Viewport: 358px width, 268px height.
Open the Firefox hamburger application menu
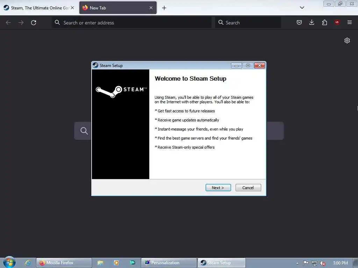[x=350, y=22]
